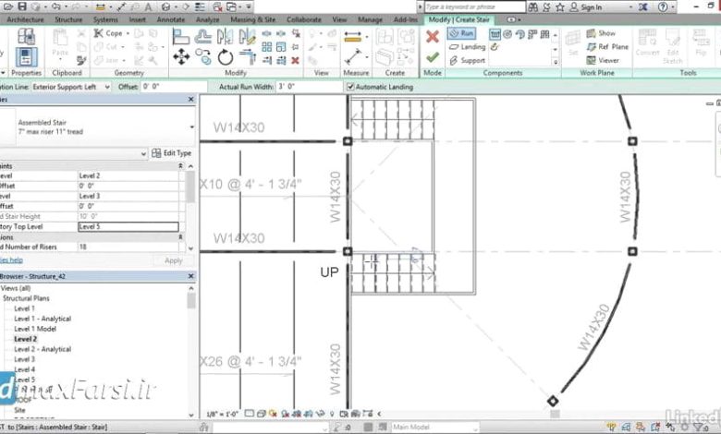The width and height of the screenshot is (721, 434).
Task: Open the Properties help link
Action: coord(18,260)
